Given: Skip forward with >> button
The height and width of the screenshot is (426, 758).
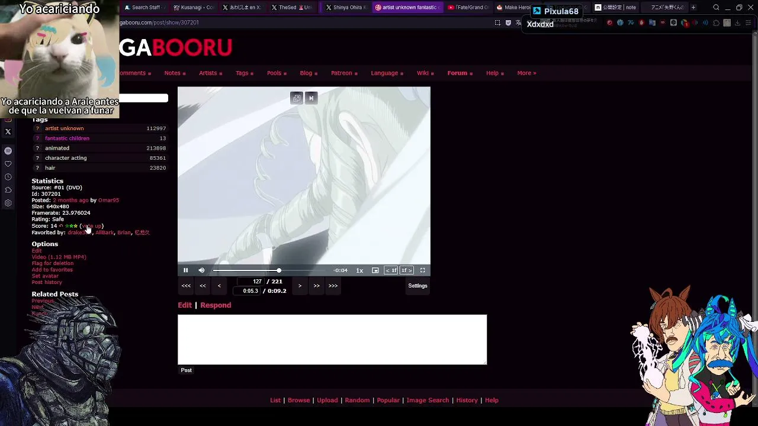Looking at the screenshot, I should [x=316, y=286].
